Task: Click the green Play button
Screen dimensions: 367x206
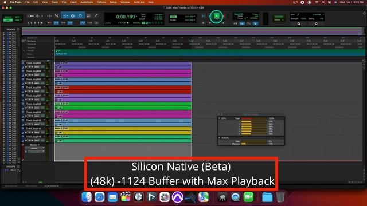Action: click(217, 17)
